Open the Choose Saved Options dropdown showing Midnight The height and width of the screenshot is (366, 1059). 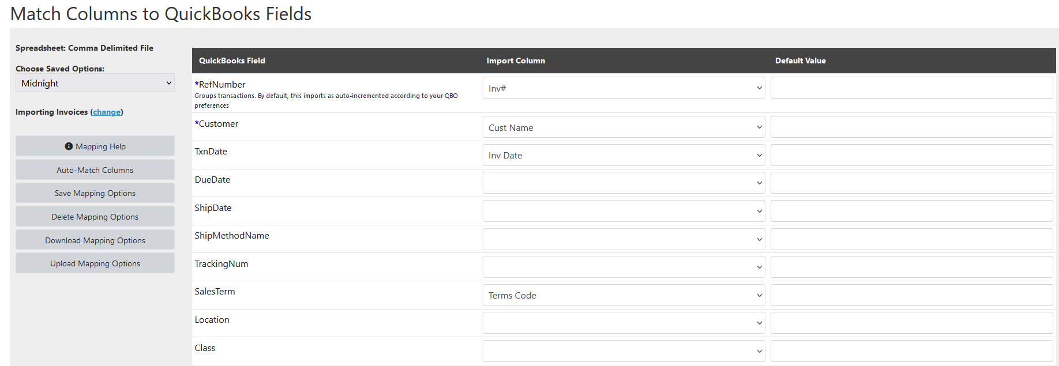coord(95,83)
